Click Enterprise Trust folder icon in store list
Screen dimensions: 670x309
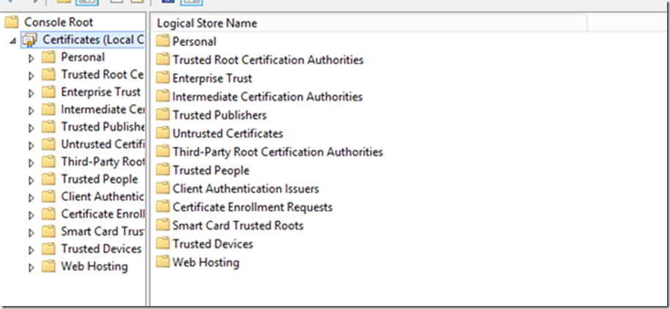[163, 78]
